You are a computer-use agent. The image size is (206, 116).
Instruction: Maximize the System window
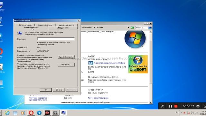coord(147,24)
